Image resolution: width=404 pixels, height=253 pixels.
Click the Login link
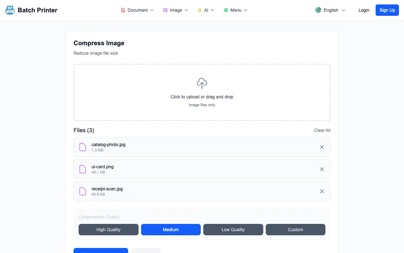364,10
